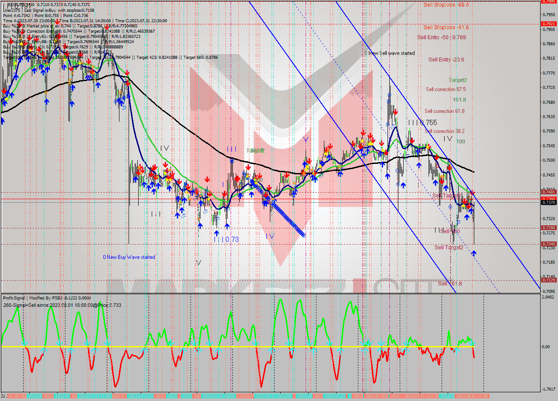This screenshot has height=401, width=558.
Task: Select the '0 New Buy Wave started' text
Action: (129, 257)
